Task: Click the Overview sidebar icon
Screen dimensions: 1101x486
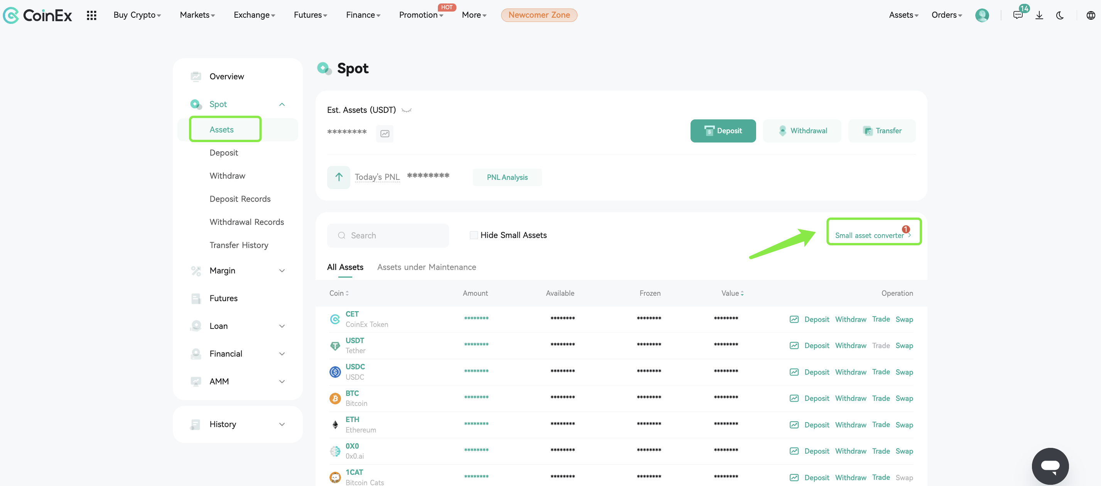Action: pos(196,76)
